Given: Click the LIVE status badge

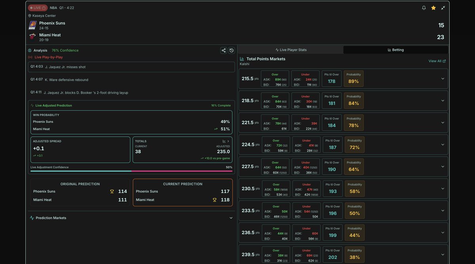Looking at the screenshot, I should click(38, 8).
